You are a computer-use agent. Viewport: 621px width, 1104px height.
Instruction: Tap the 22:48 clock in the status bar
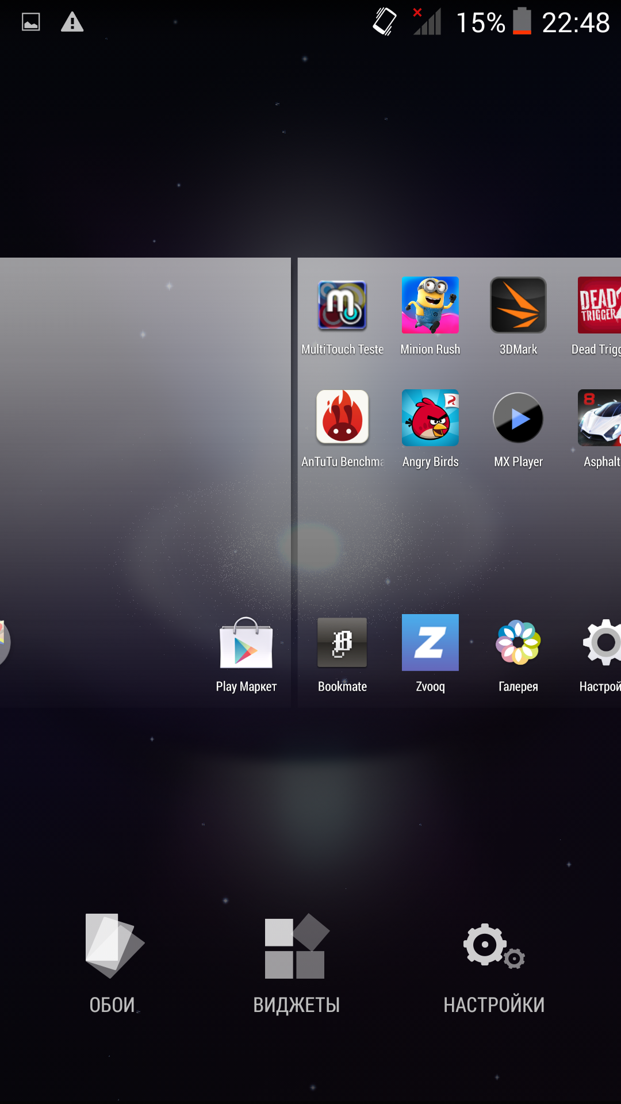tap(576, 22)
